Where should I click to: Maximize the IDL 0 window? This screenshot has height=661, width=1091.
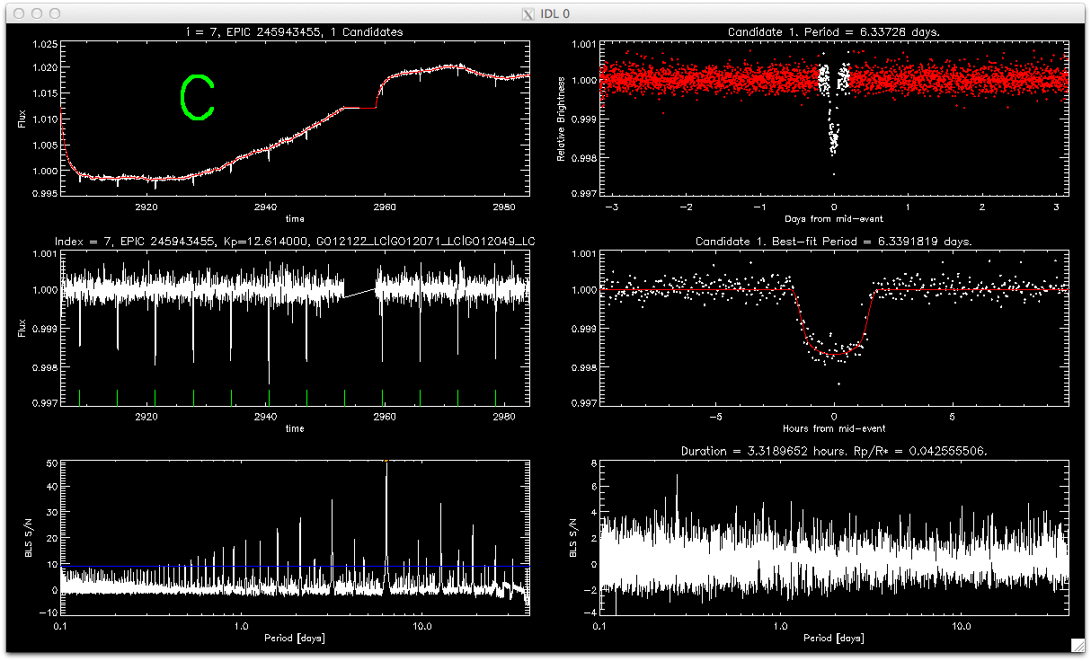click(56, 13)
